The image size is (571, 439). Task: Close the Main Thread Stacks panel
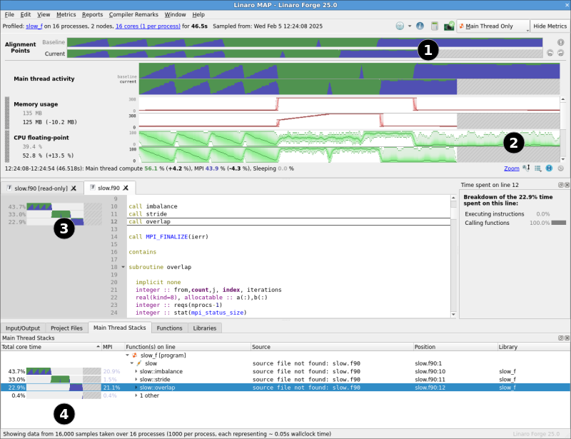click(567, 338)
